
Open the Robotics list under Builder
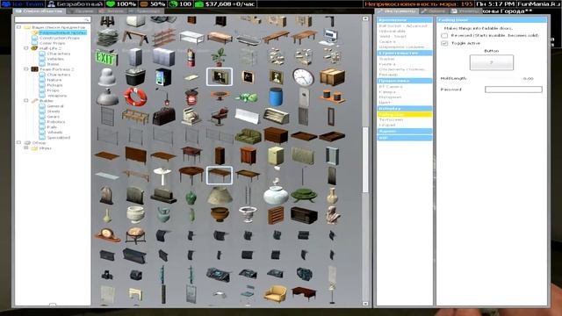[56, 122]
